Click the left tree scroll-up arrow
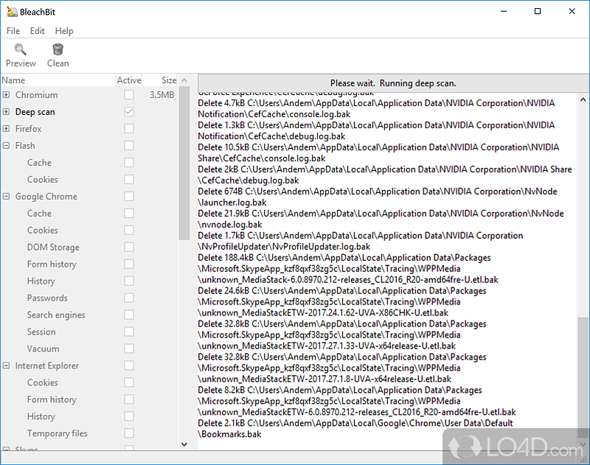 tap(184, 80)
